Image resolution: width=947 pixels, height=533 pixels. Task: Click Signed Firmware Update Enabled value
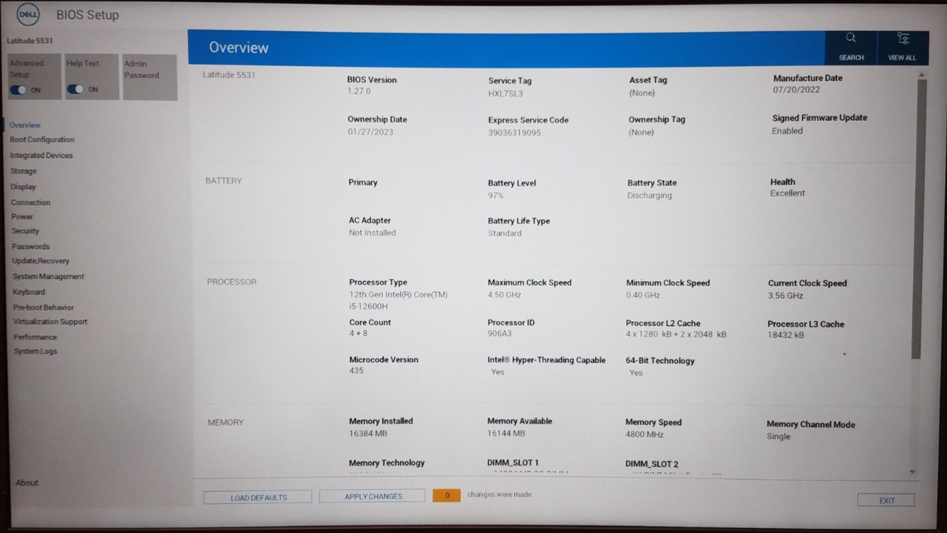(787, 131)
